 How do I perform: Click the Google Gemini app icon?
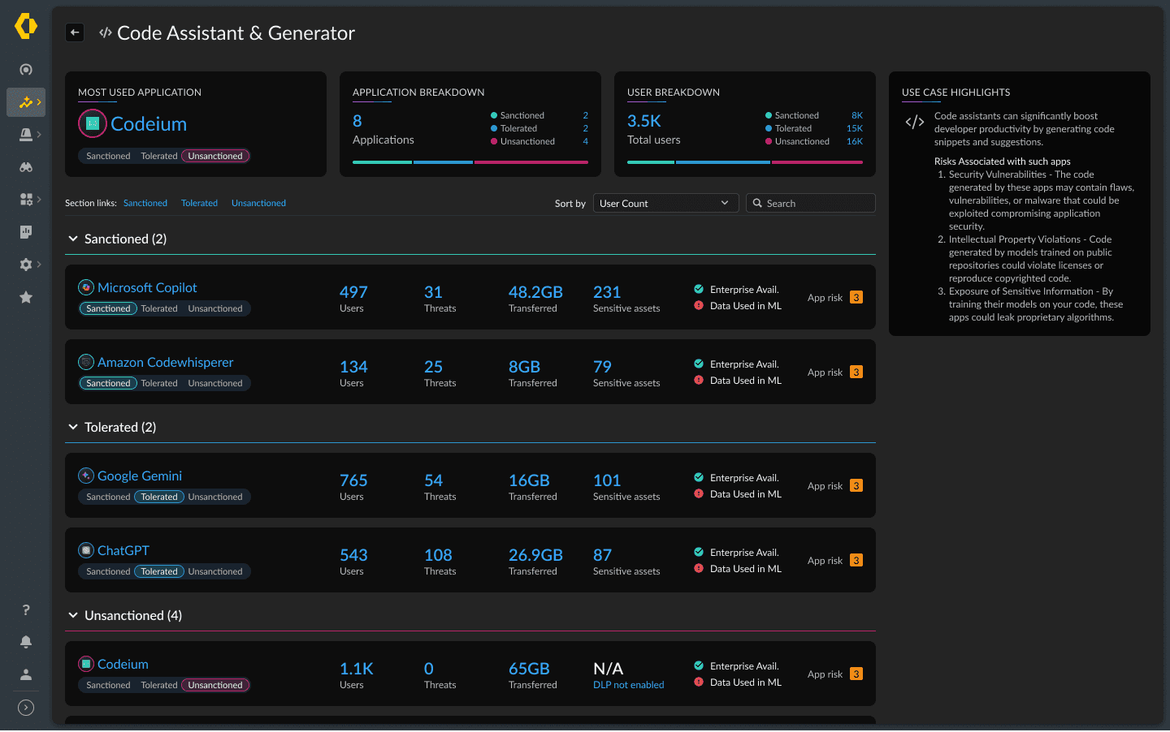point(86,476)
